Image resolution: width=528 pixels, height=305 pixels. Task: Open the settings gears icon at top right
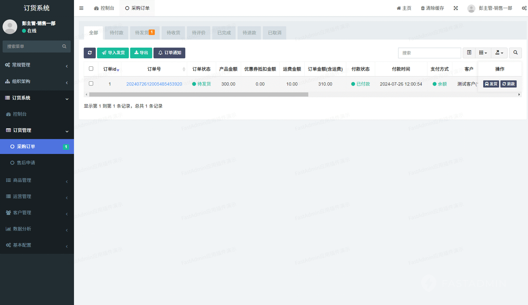[524, 8]
